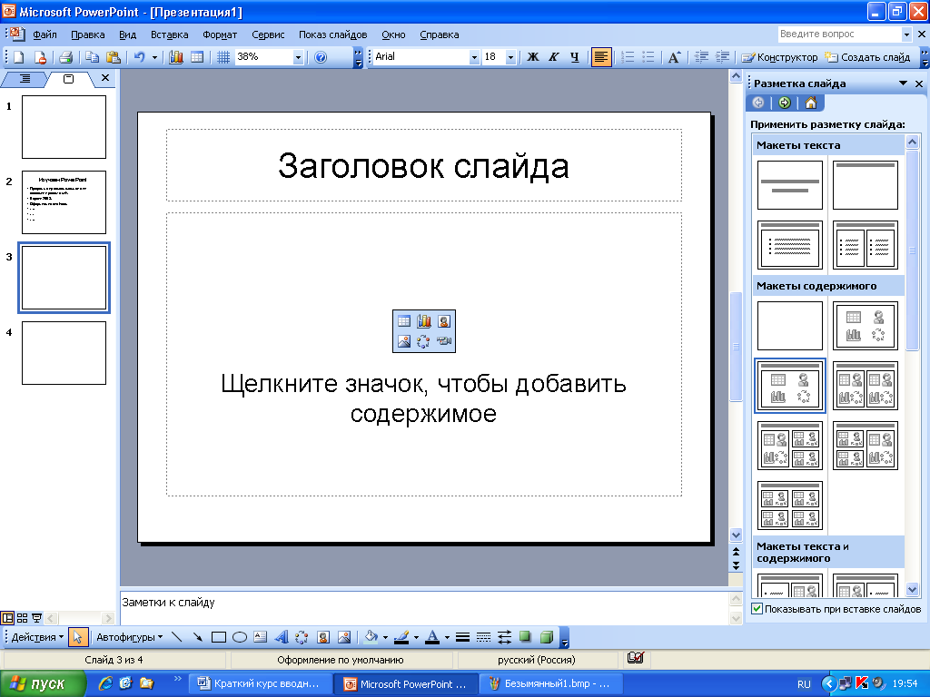Image resolution: width=930 pixels, height=697 pixels.
Task: Click the PowerPoint Help question mark icon
Action: (321, 57)
